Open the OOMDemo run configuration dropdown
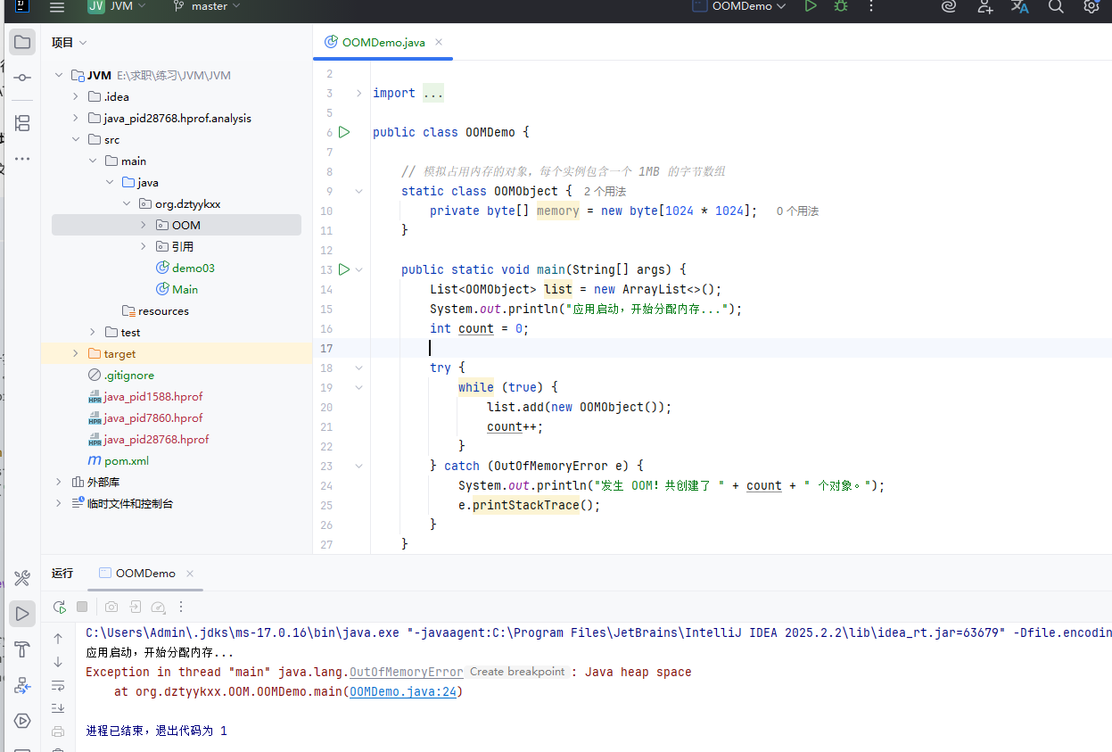This screenshot has height=752, width=1112. [x=742, y=6]
